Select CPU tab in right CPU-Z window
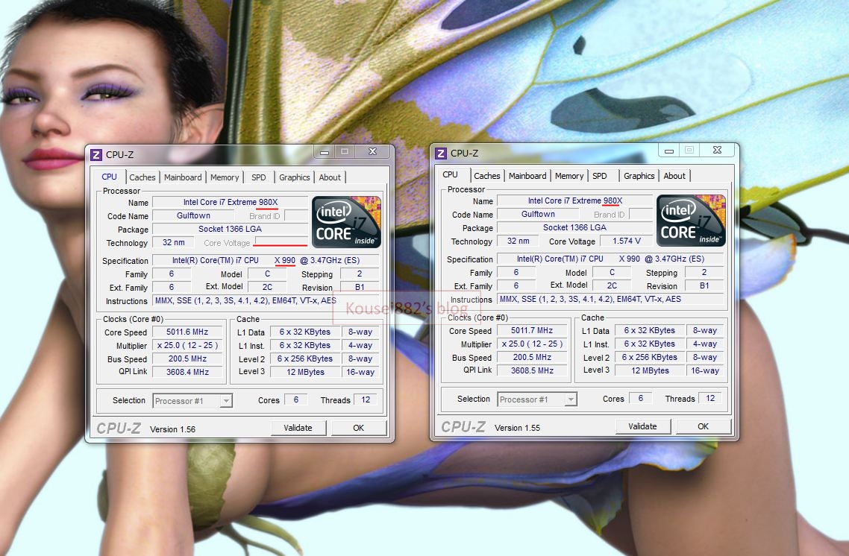Screen dimensions: 849x556 [451, 174]
